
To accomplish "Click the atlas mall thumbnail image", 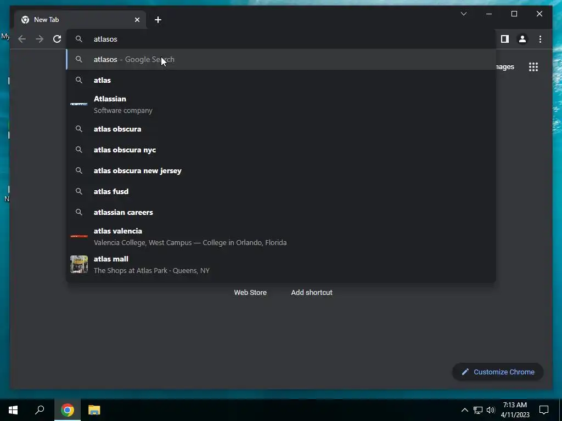I will click(x=79, y=264).
